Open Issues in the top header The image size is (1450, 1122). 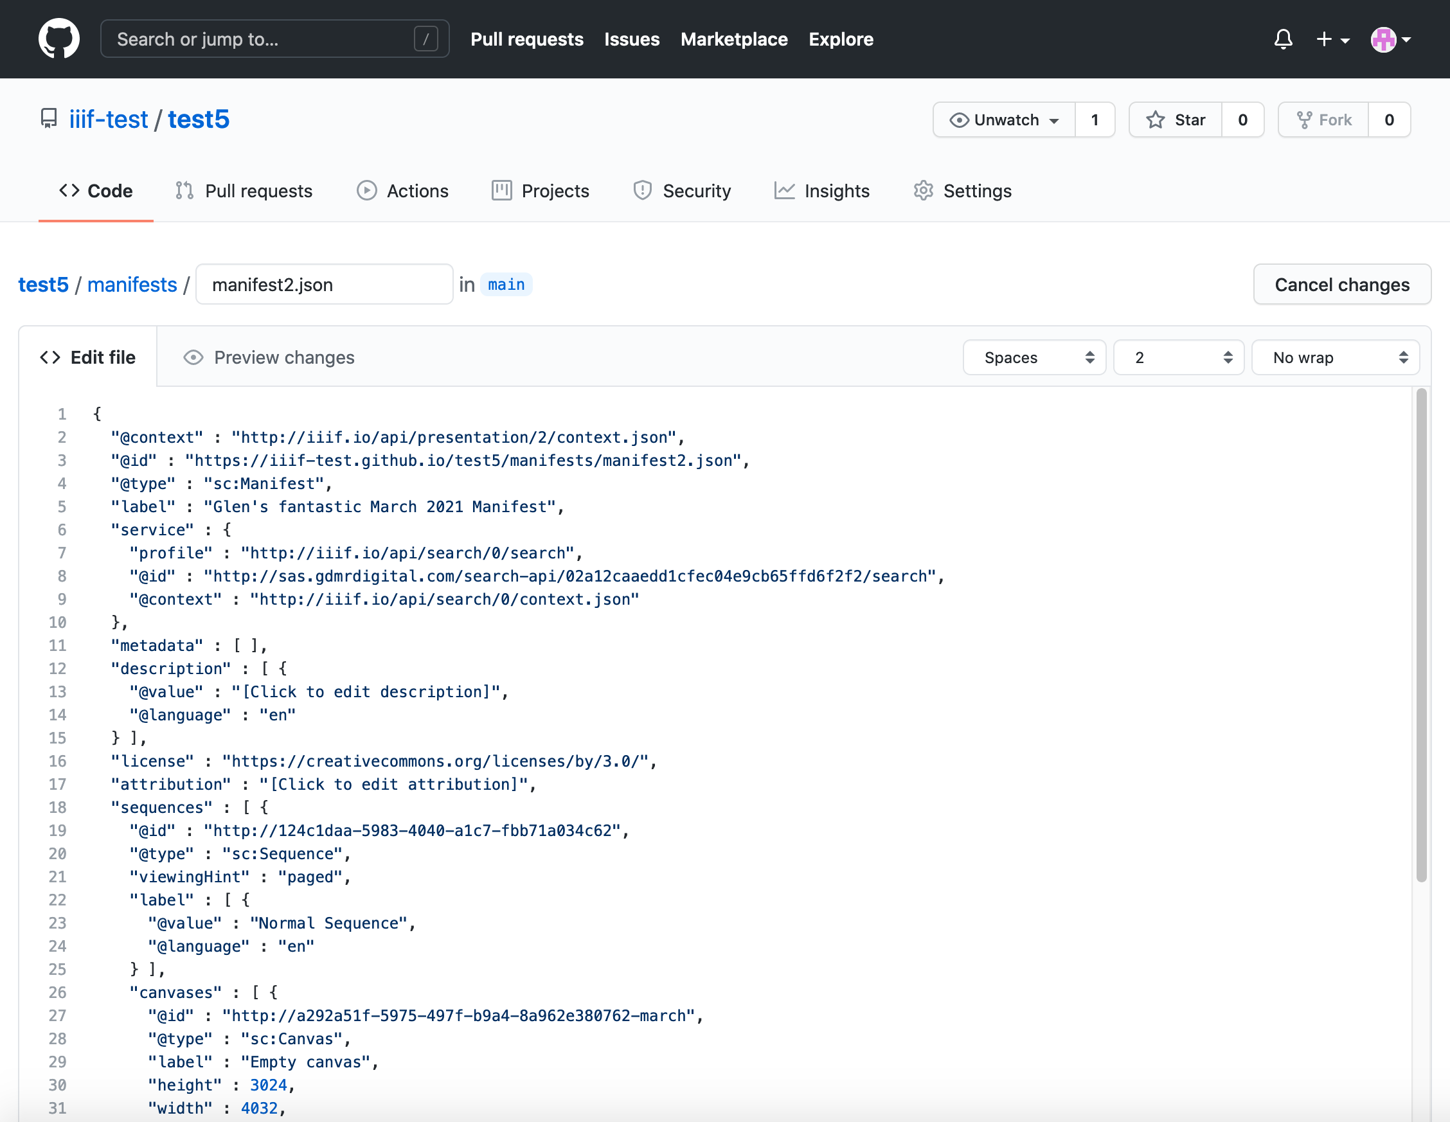[632, 39]
